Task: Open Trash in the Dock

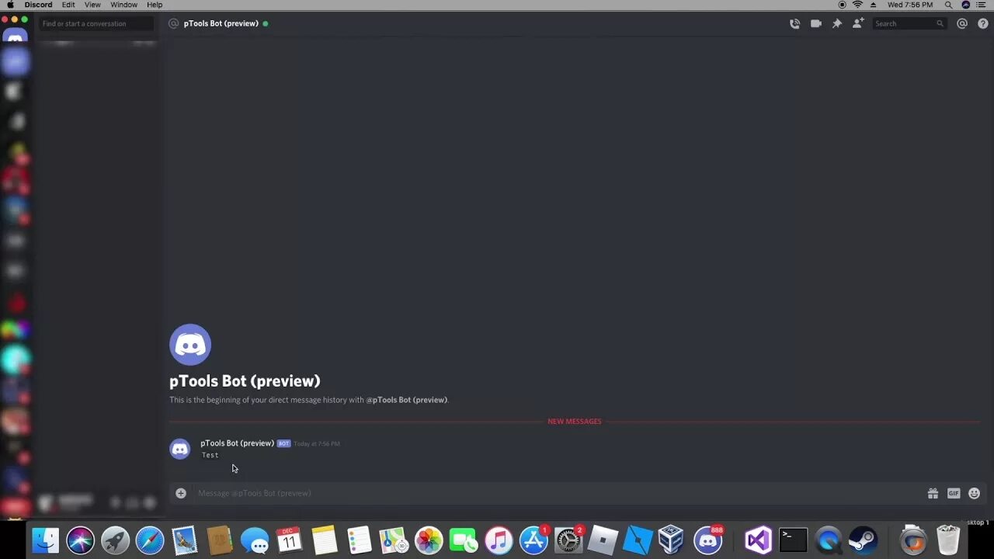Action: coord(948,540)
